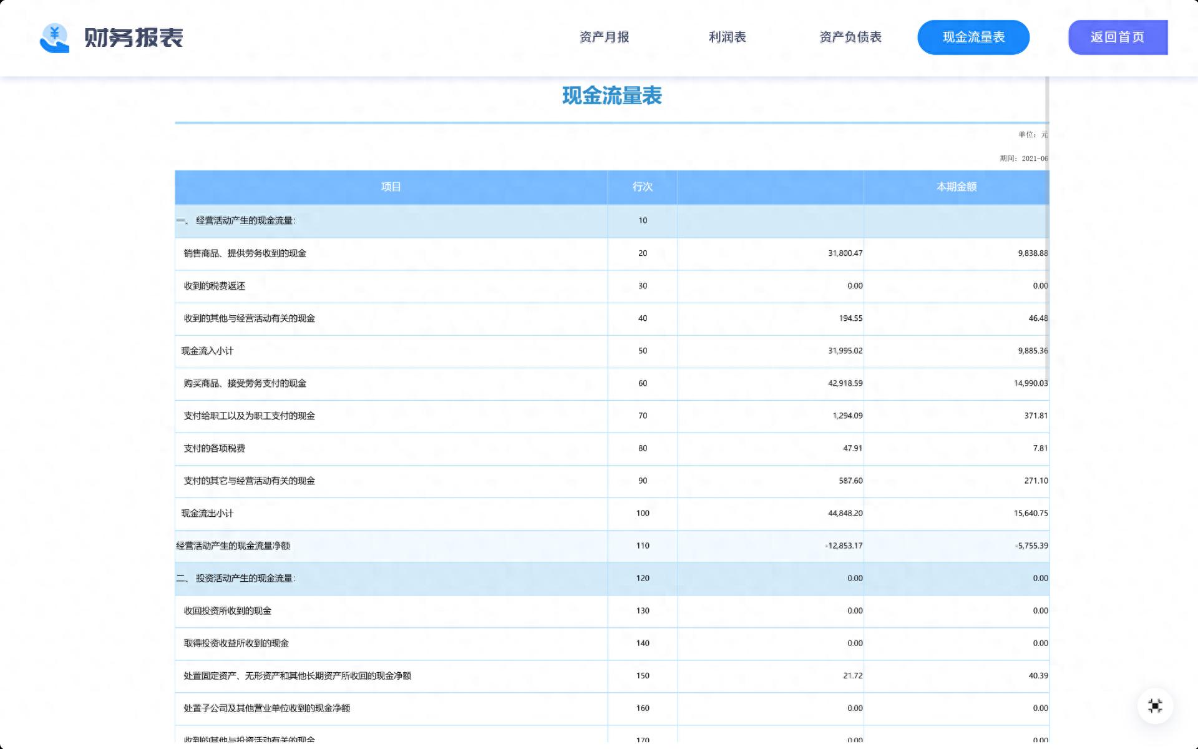This screenshot has height=749, width=1198.
Task: Click the 项目 column header
Action: [x=391, y=187]
